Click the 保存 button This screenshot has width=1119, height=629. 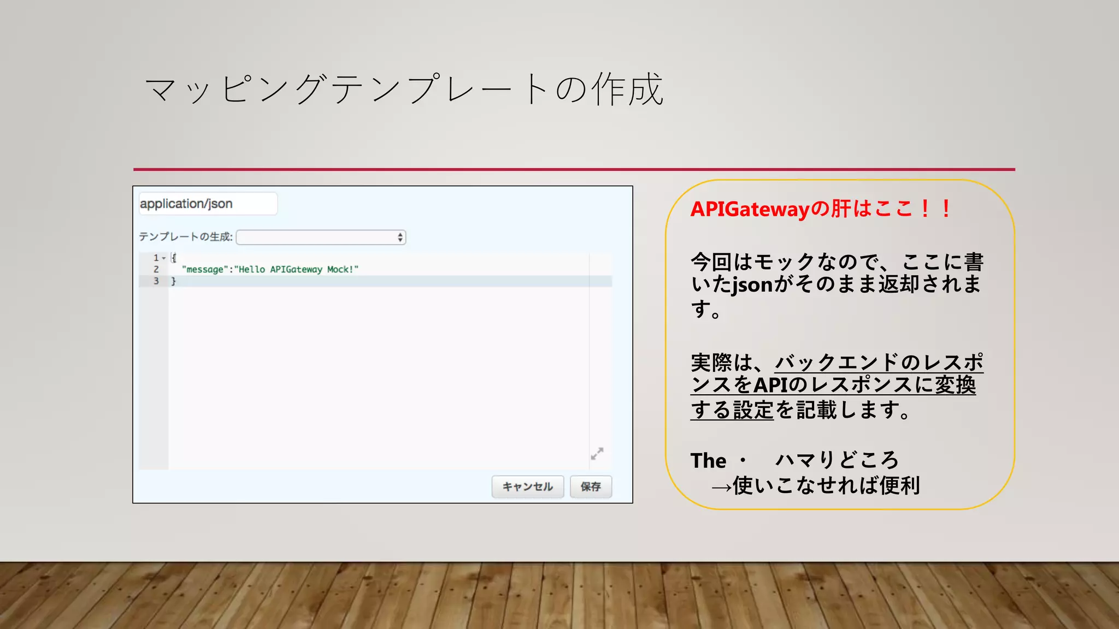[591, 486]
